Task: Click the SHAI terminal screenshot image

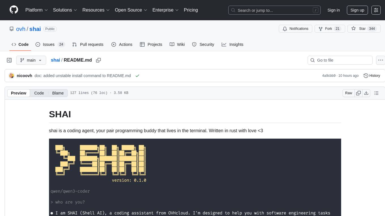Action: [x=195, y=177]
